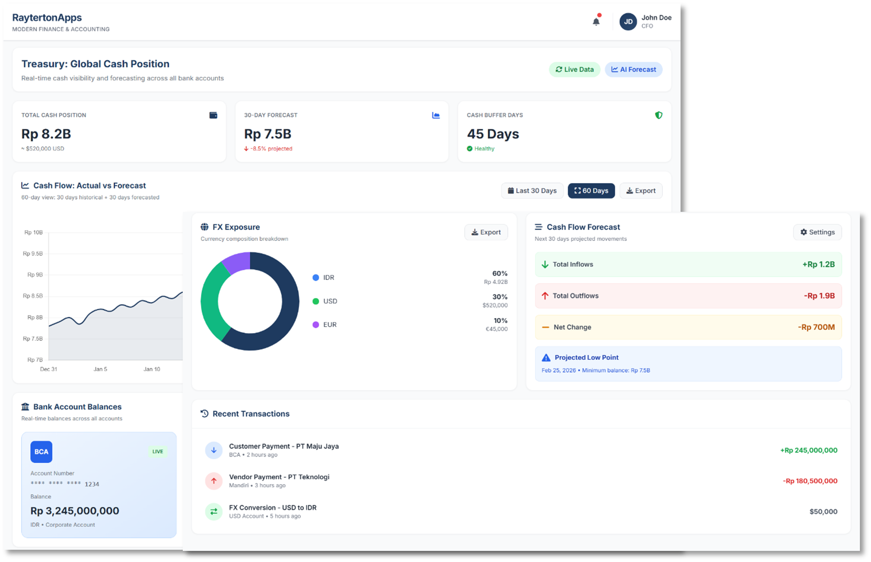Select the 60 Days view
The image size is (871, 562).
pyautogui.click(x=591, y=191)
